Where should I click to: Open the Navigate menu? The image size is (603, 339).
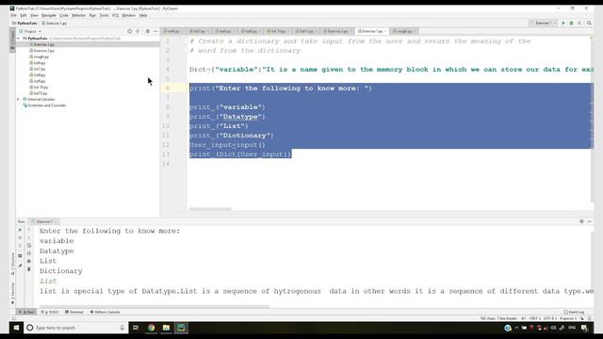49,15
